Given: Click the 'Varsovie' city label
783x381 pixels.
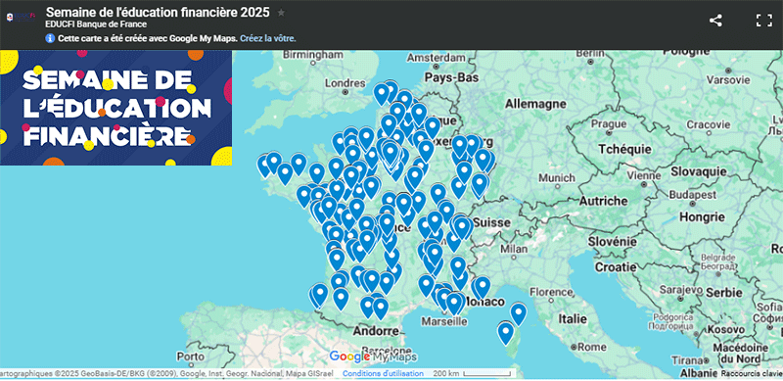Looking at the screenshot, I should 728,79.
